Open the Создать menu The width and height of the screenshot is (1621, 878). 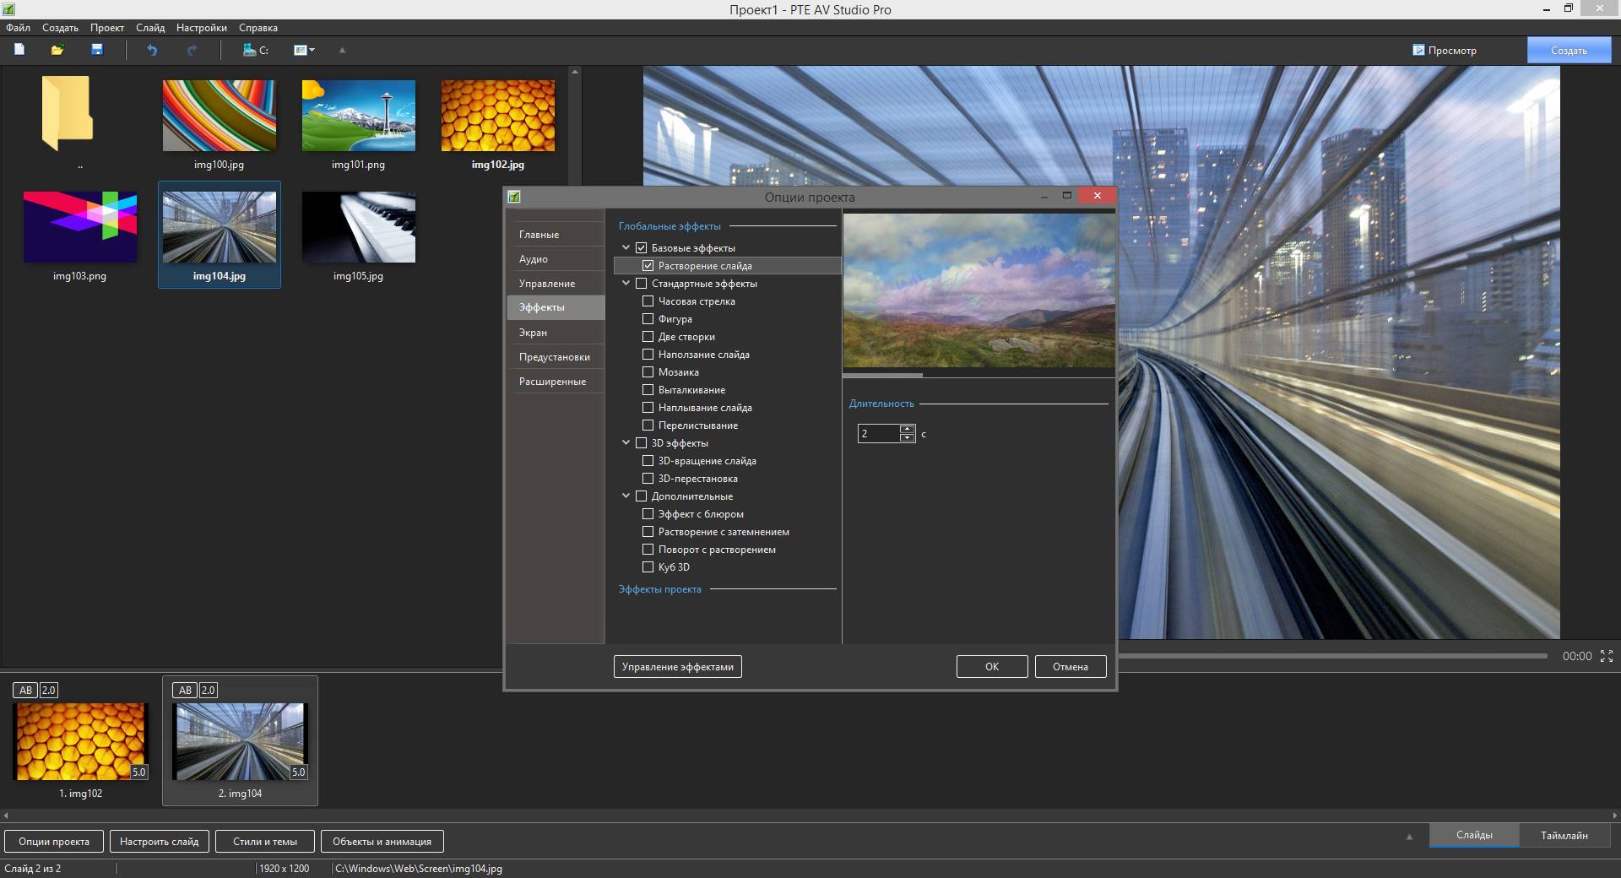tap(60, 28)
